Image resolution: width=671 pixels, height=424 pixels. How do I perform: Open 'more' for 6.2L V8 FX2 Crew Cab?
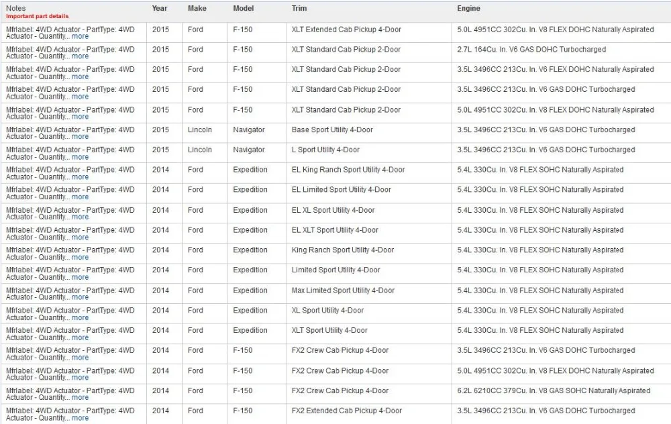tap(80, 397)
